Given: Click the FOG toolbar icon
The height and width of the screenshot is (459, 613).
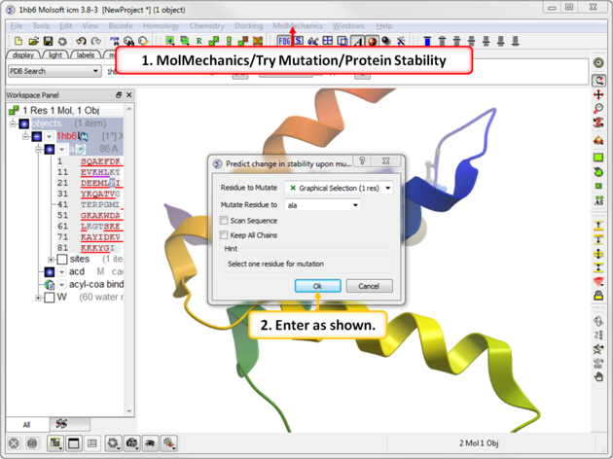Looking at the screenshot, I should (x=284, y=42).
